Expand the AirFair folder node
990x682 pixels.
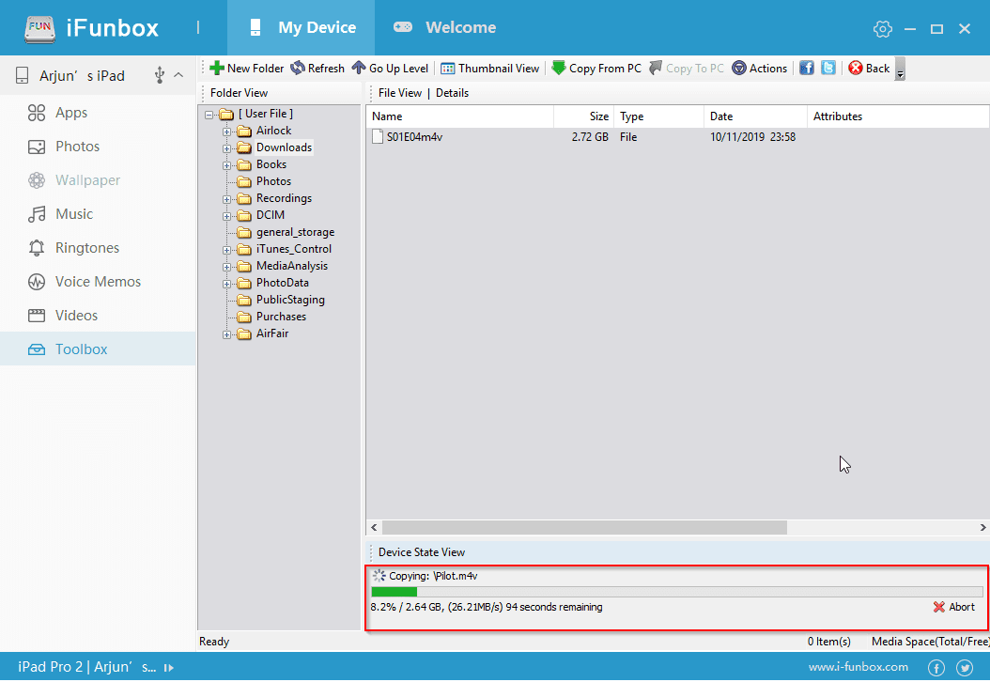[226, 334]
